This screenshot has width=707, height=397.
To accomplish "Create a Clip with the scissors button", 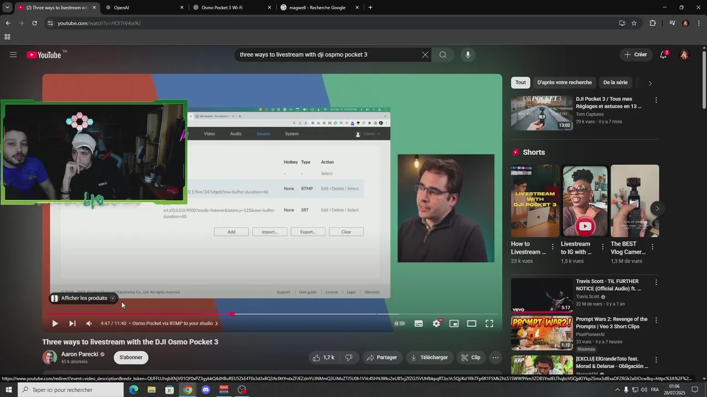I will pos(470,357).
